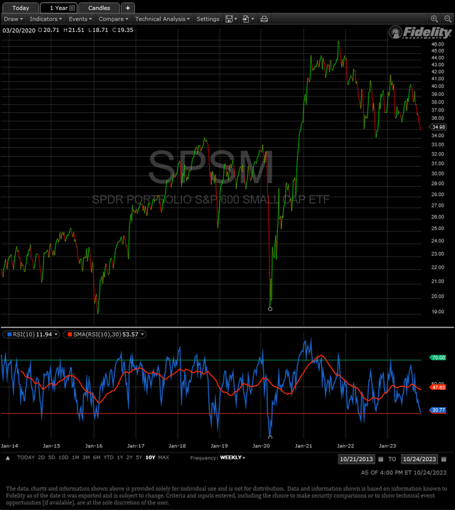Switch to the Today chart tab
This screenshot has height=510, width=455.
pos(20,8)
